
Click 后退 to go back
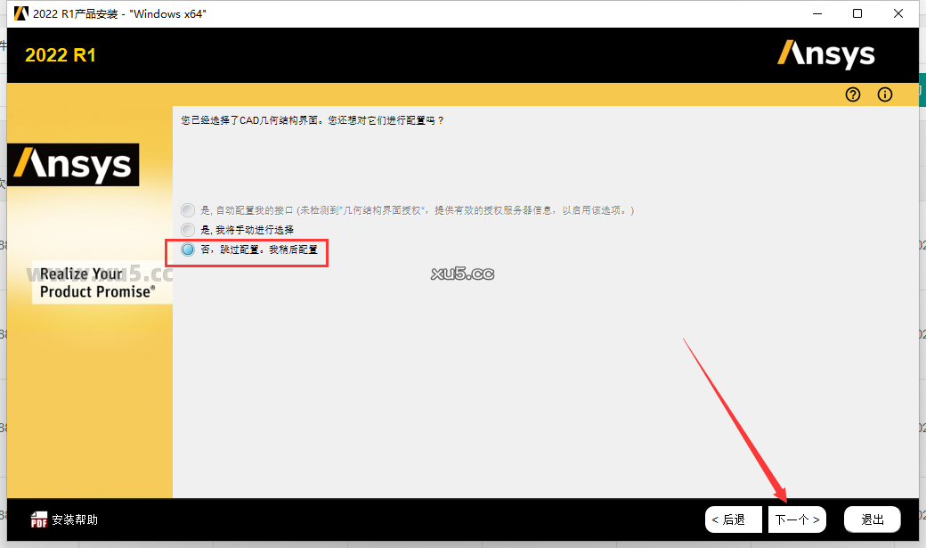click(733, 519)
